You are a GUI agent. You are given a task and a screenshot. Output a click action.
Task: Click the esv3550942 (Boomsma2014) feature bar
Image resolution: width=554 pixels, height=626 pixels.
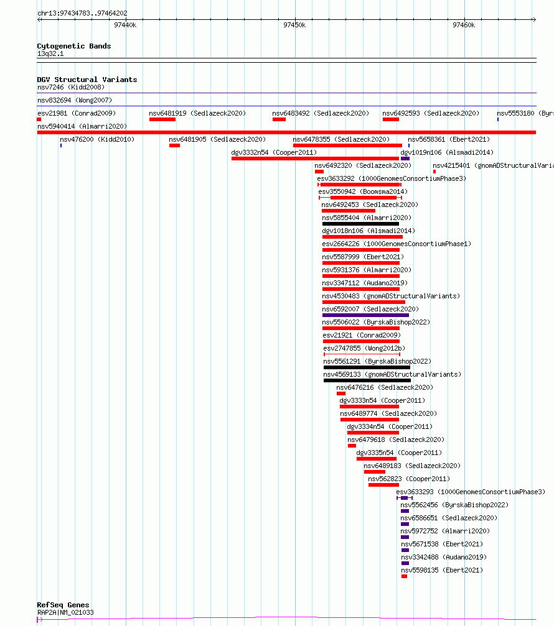[x=360, y=198]
